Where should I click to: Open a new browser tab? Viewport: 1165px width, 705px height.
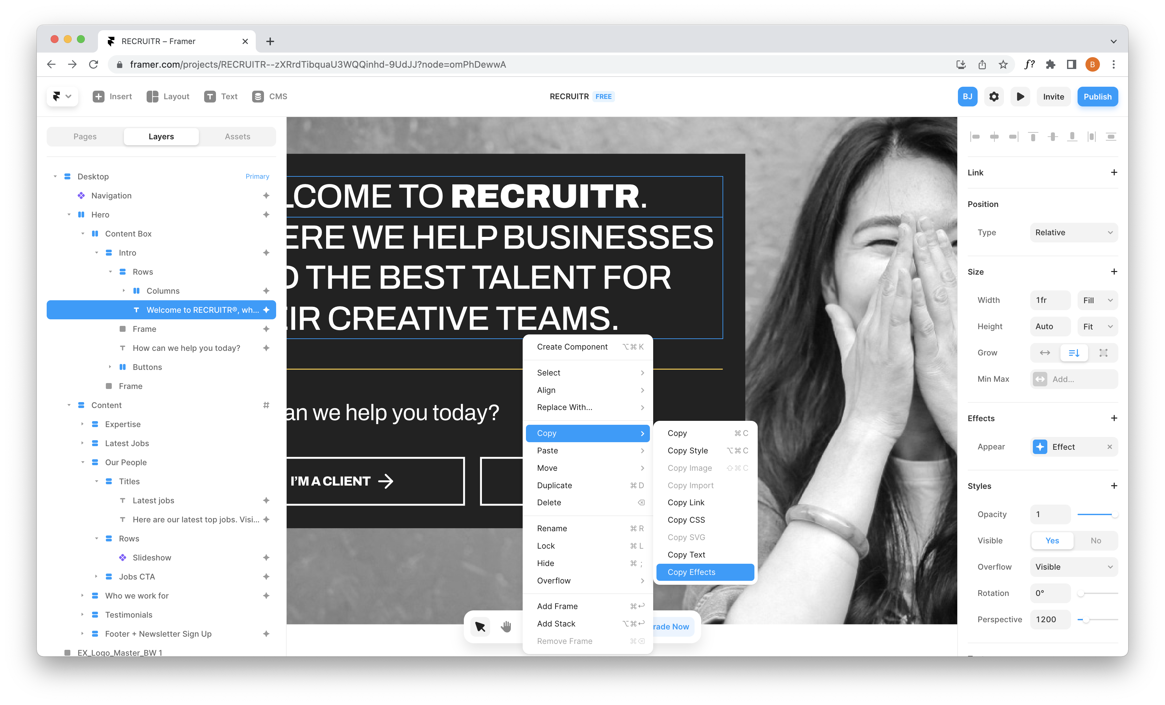pyautogui.click(x=270, y=42)
